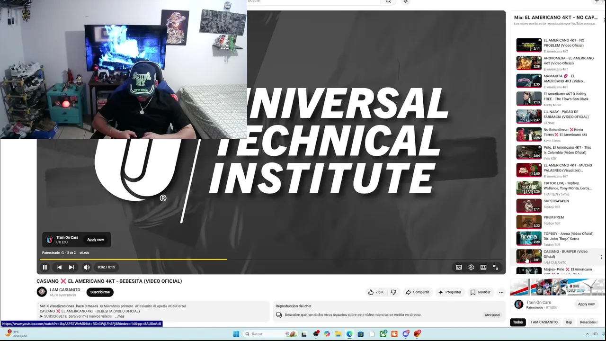Mute the player volume

tap(87, 267)
